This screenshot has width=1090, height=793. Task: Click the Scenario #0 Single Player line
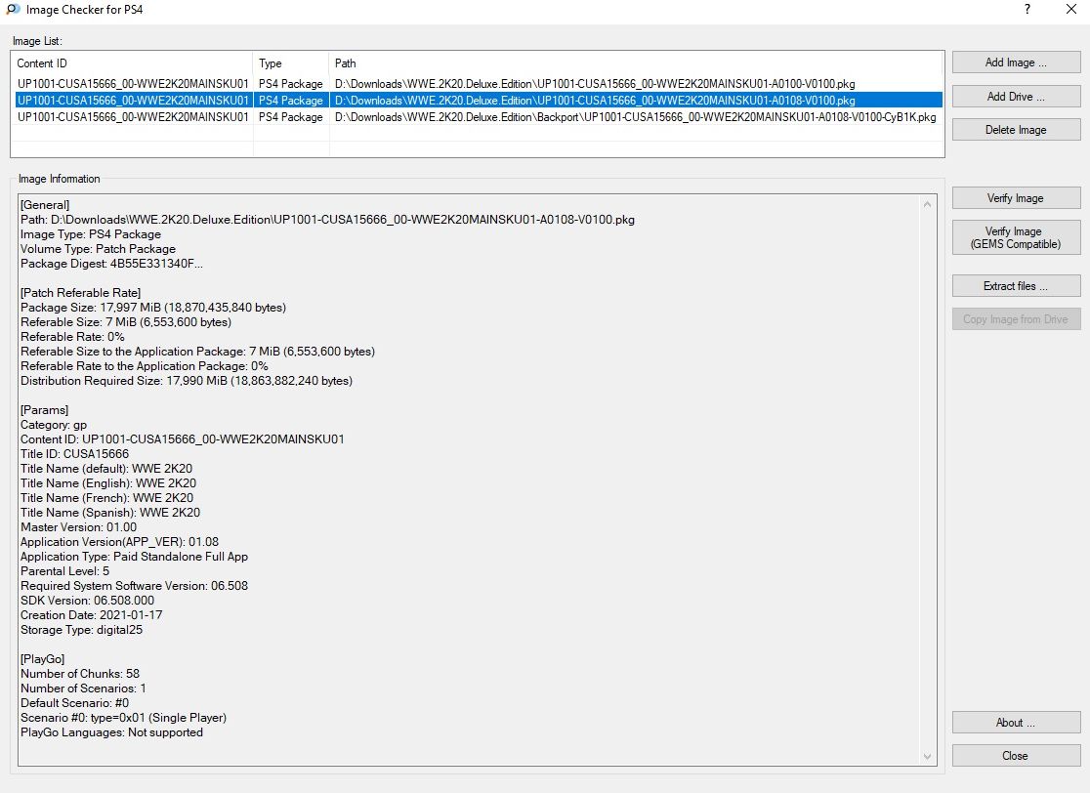coord(123,718)
